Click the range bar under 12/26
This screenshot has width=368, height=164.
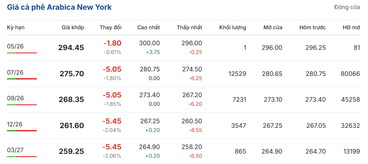point(22,131)
